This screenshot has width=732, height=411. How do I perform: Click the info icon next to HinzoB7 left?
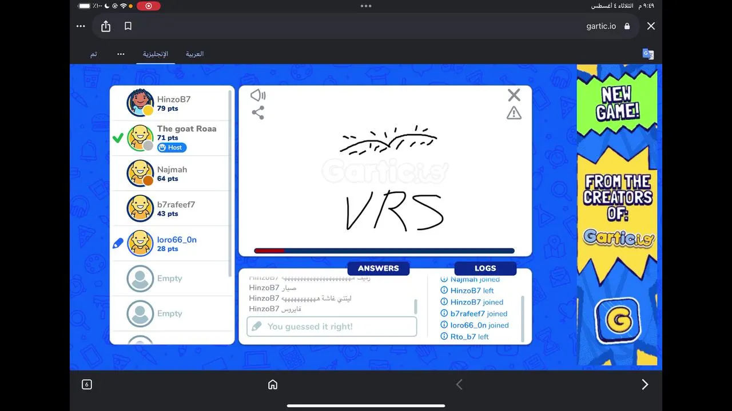[444, 291]
